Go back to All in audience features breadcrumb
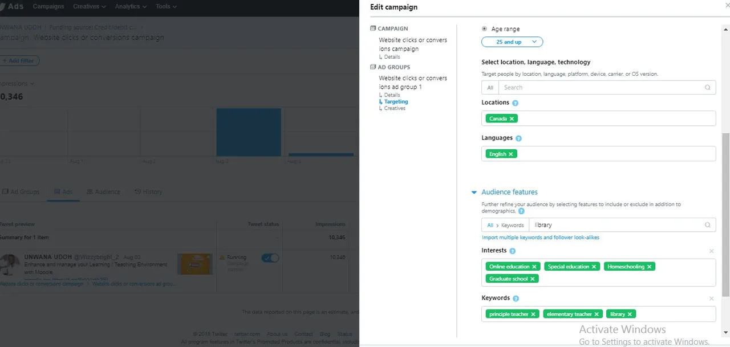The height and width of the screenshot is (347, 730). (x=490, y=225)
